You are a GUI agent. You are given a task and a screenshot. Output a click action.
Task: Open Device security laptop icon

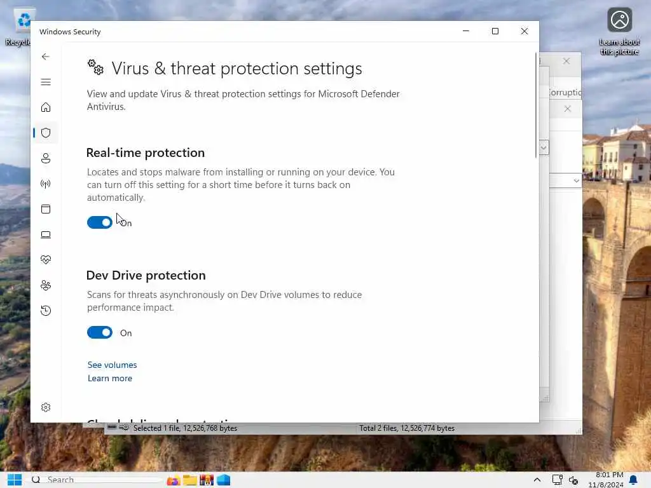[x=46, y=235]
